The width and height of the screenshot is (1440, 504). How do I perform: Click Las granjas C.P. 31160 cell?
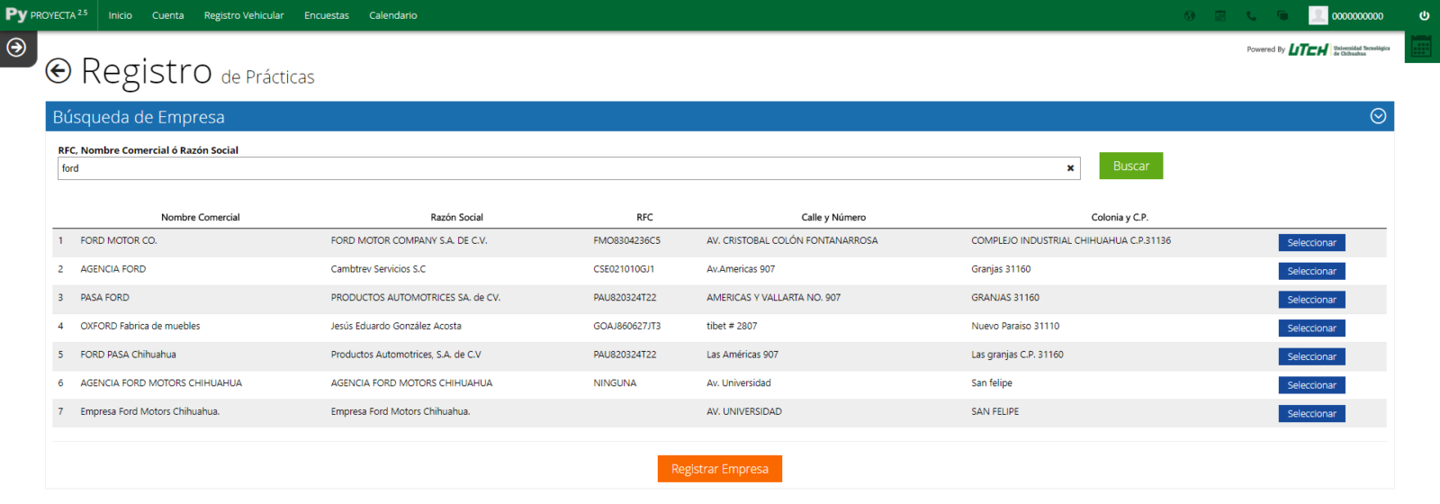(1017, 355)
